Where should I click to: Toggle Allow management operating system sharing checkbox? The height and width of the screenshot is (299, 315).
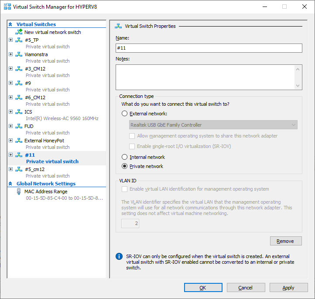tap(132, 136)
